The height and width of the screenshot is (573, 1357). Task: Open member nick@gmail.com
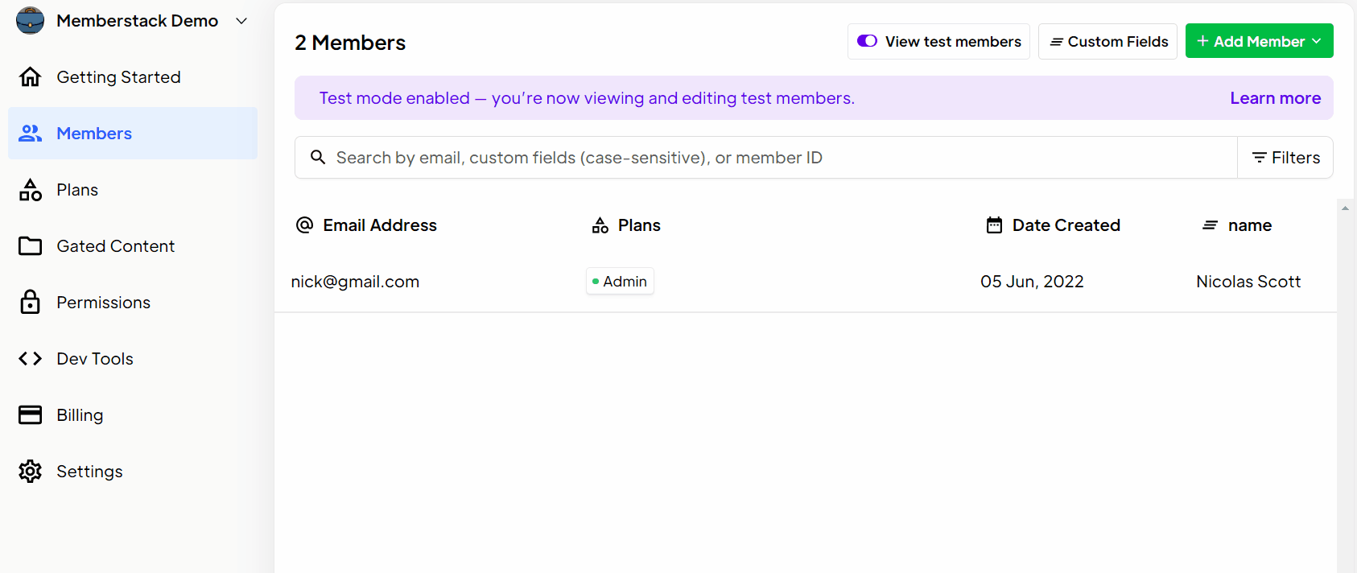click(x=355, y=282)
